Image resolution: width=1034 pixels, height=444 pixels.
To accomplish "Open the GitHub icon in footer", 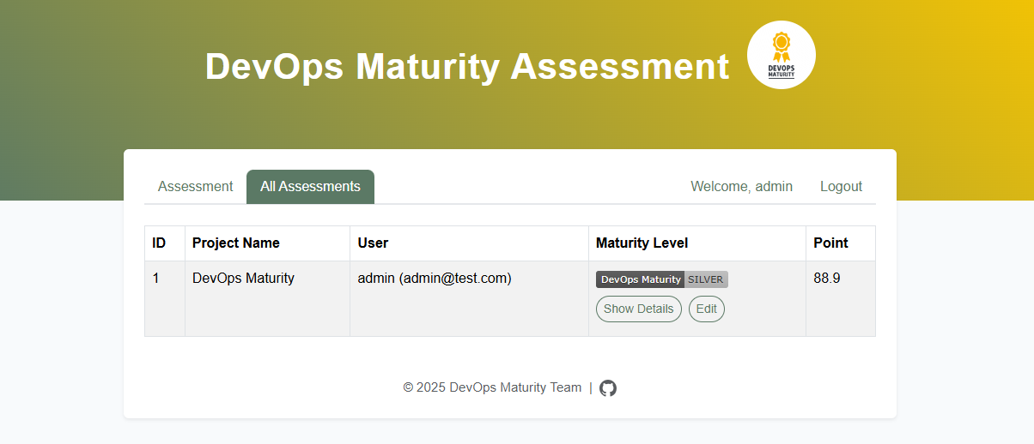I will (x=608, y=387).
